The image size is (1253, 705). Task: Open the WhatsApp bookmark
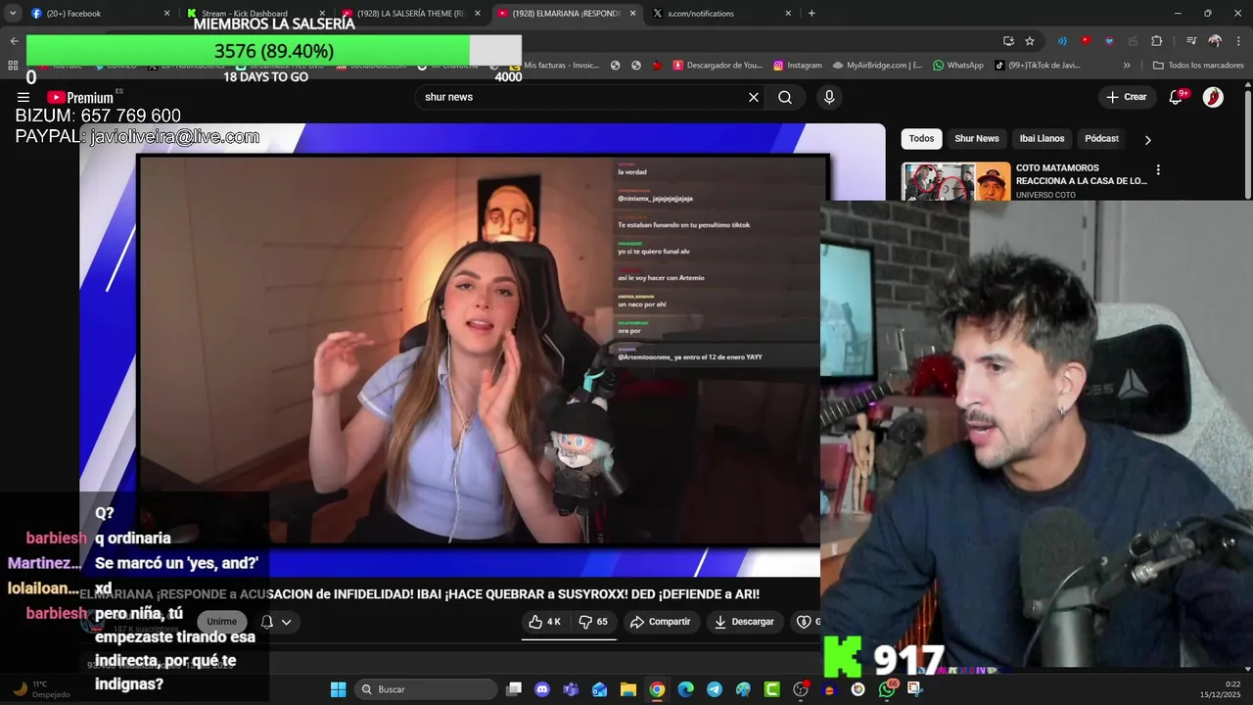coord(958,66)
